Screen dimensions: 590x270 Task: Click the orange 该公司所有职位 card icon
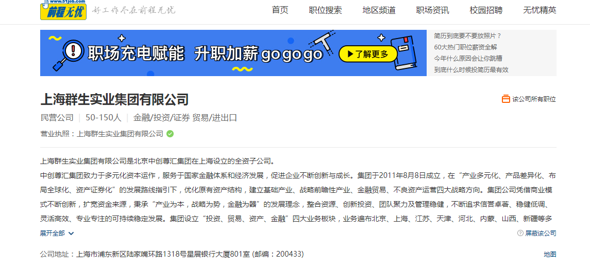click(505, 99)
